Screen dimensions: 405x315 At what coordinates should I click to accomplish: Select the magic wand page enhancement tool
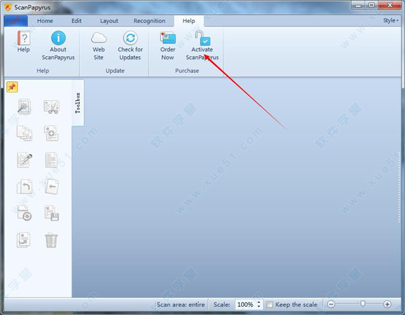[24, 106]
